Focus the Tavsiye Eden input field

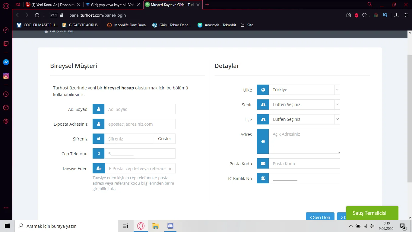point(140,168)
